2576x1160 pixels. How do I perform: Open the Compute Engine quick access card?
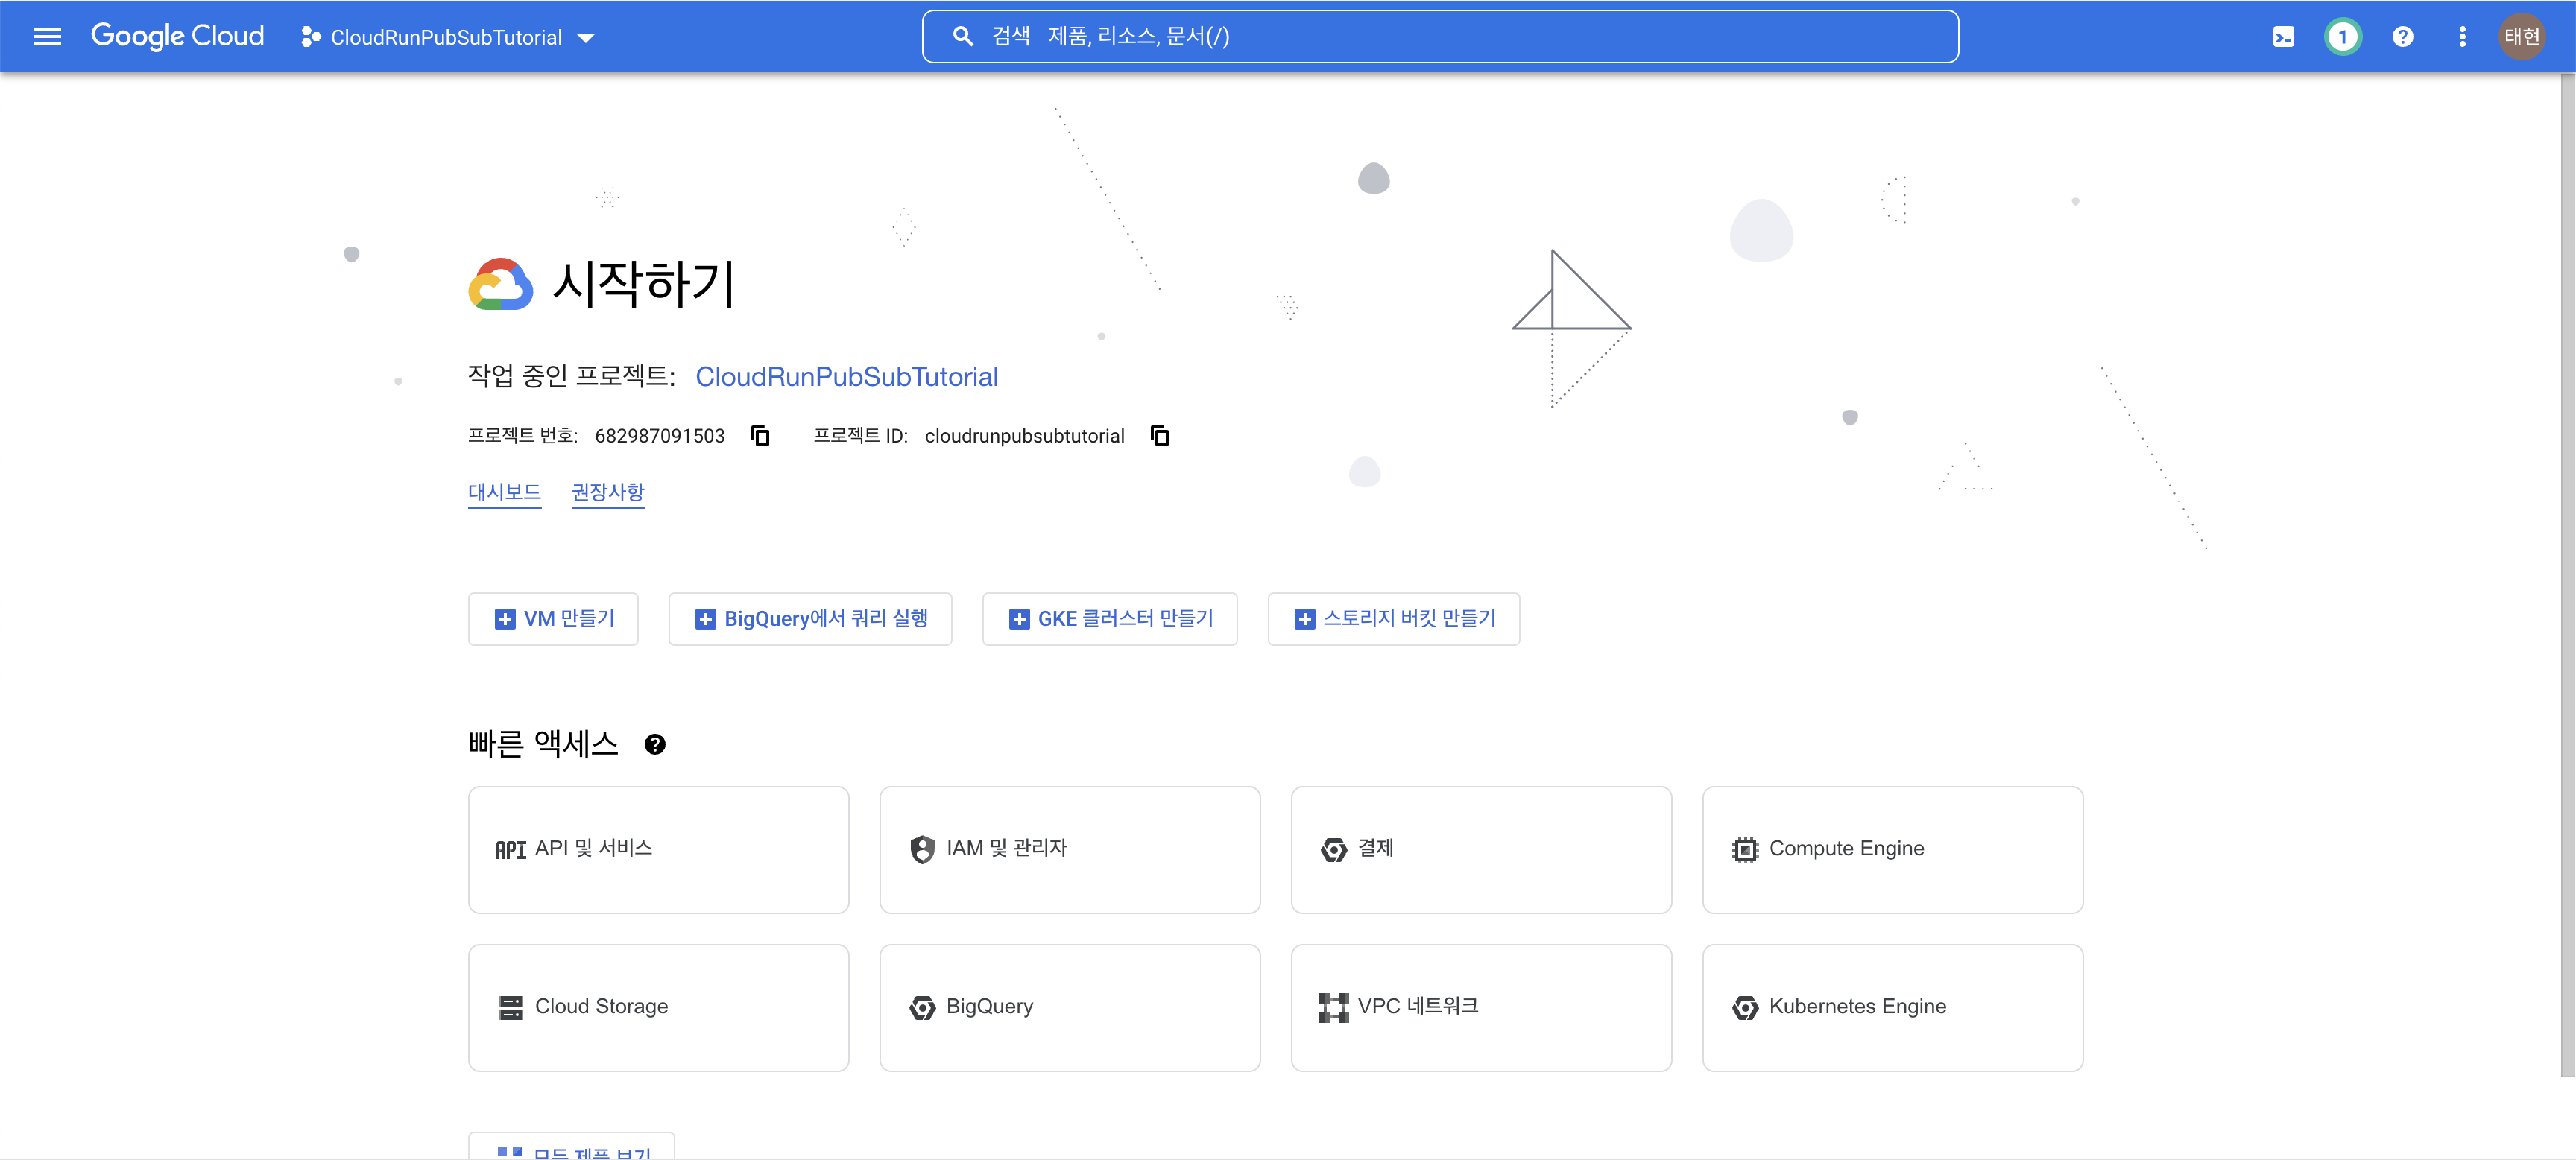click(x=1892, y=849)
